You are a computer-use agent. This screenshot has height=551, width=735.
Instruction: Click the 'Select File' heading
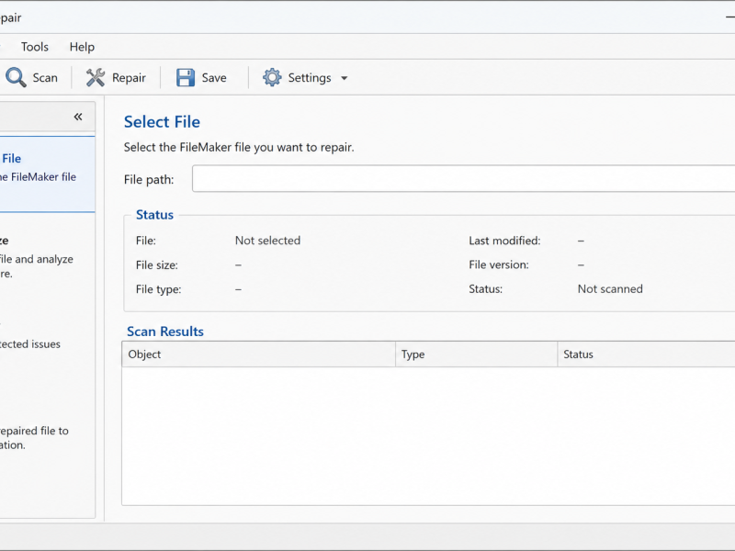[162, 122]
